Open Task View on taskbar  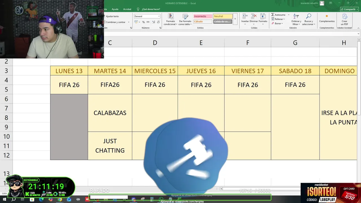pyautogui.click(x=23, y=199)
